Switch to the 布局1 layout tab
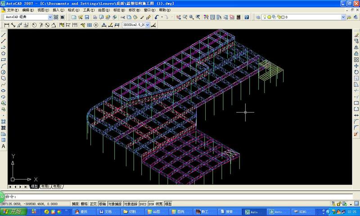360x216 pixels. point(45,186)
